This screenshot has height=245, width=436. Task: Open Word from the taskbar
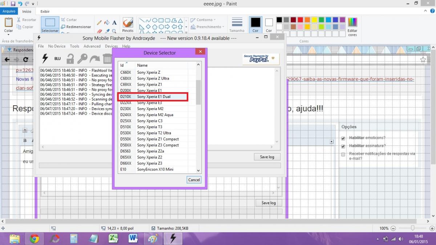[x=133, y=238]
